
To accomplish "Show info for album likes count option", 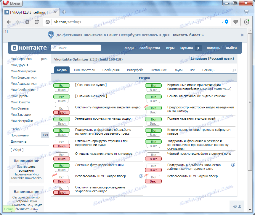I will coord(233,165).
